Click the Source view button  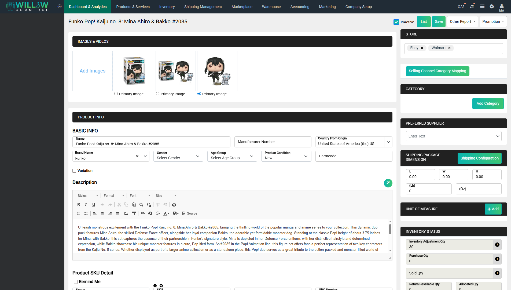[x=190, y=213]
